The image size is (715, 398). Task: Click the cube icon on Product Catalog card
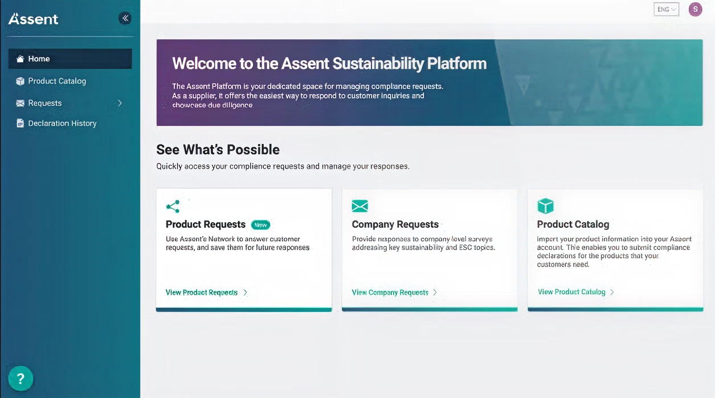(x=545, y=206)
